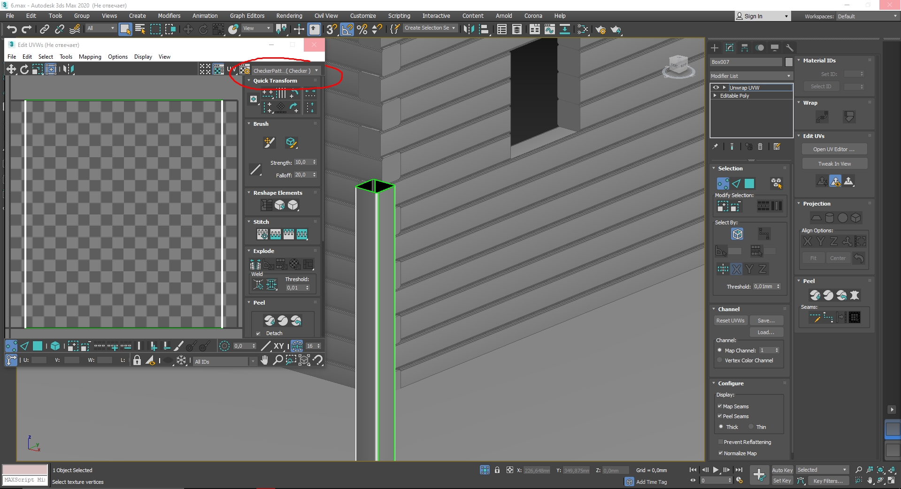
Task: Click Zoom magnifier in UV editor
Action: [x=278, y=360]
